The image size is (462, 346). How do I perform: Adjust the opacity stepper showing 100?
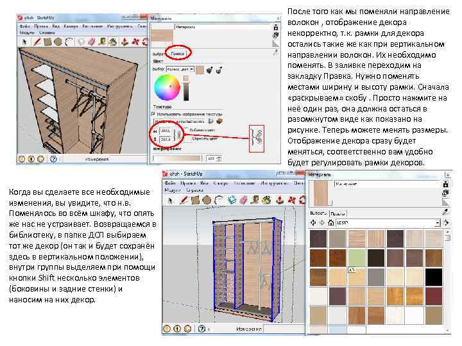pos(219,158)
